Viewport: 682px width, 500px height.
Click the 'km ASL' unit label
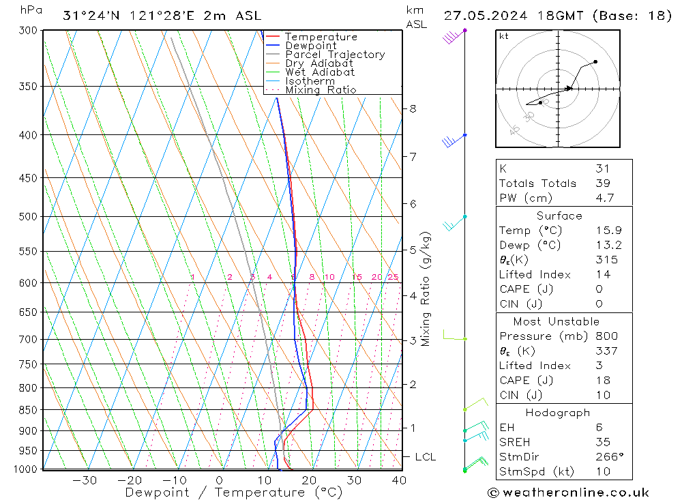pos(416,18)
